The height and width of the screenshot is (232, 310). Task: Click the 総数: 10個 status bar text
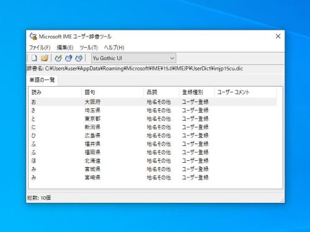point(39,198)
